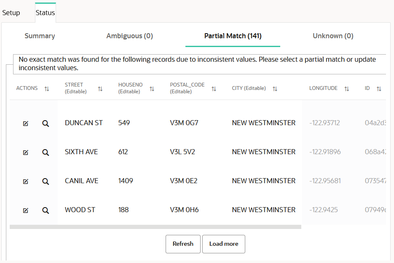
Task: Edit the CANIL AVE record
Action: coord(26,181)
